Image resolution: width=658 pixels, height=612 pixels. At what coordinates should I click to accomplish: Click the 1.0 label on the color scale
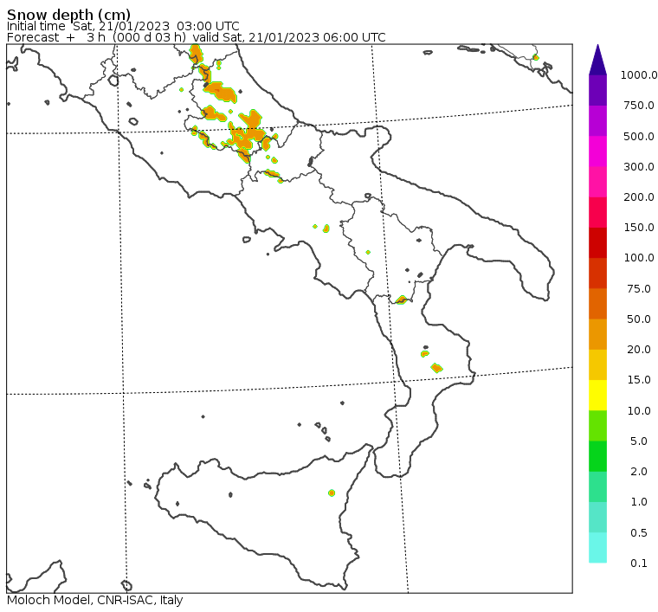point(639,501)
